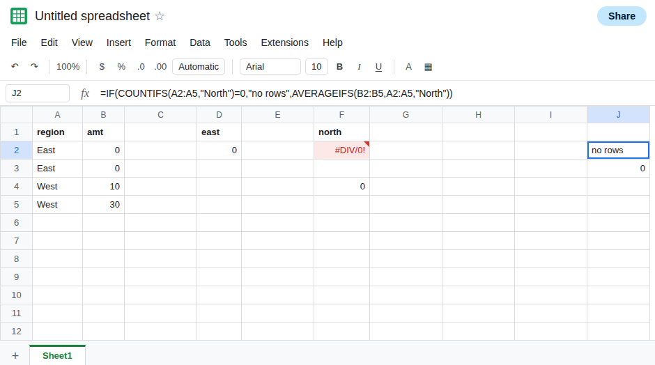
Task: Change the font size 10 field
Action: click(316, 66)
